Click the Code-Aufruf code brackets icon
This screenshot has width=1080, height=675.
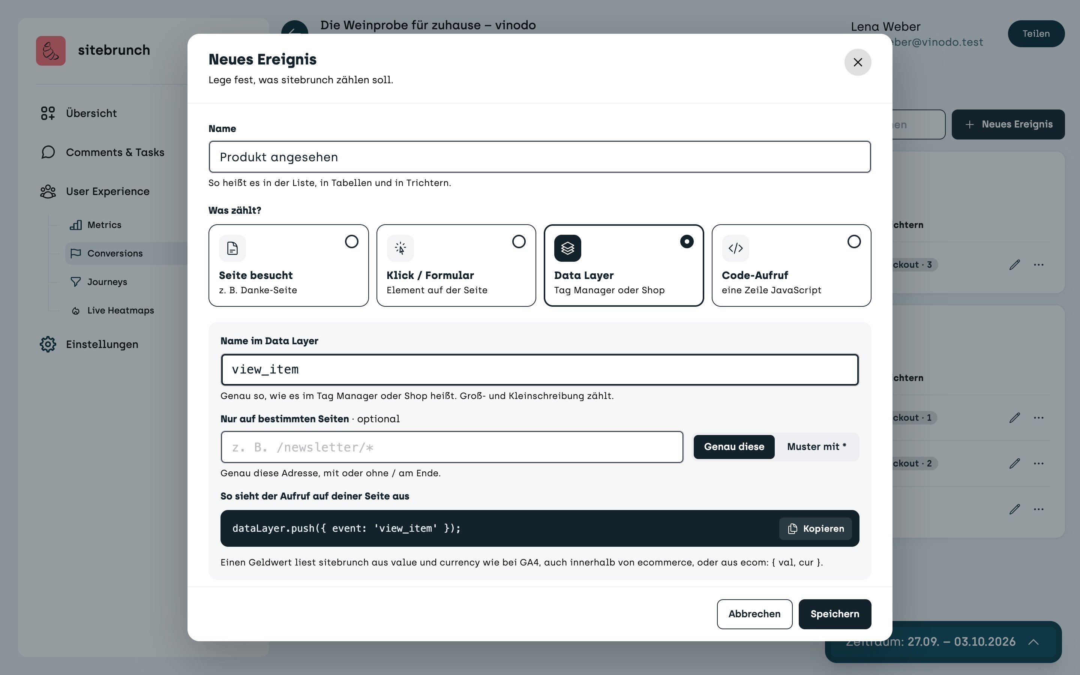(735, 248)
